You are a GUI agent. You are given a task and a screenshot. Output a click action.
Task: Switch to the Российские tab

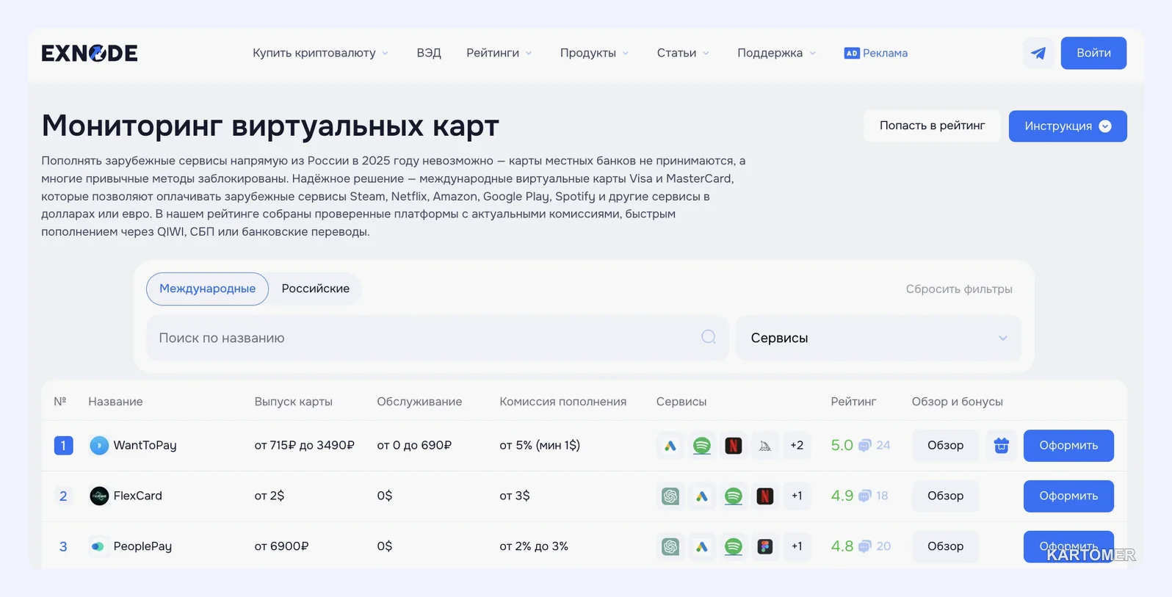click(316, 289)
